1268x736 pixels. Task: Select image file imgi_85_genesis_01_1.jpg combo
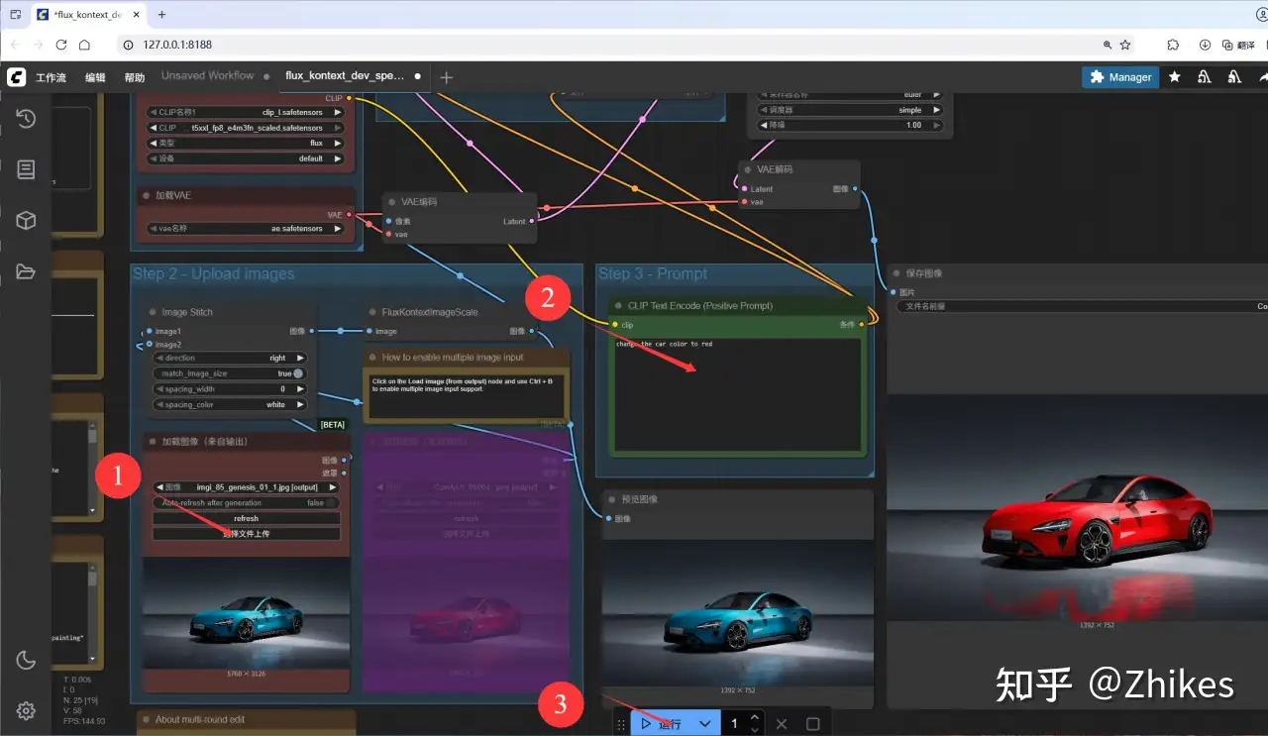(246, 487)
